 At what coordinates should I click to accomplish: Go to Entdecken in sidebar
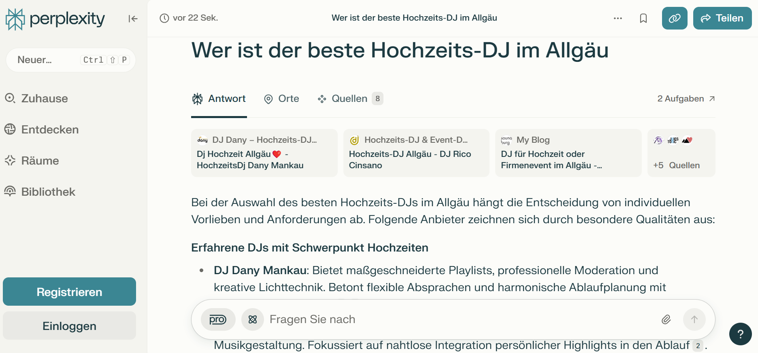pyautogui.click(x=42, y=129)
